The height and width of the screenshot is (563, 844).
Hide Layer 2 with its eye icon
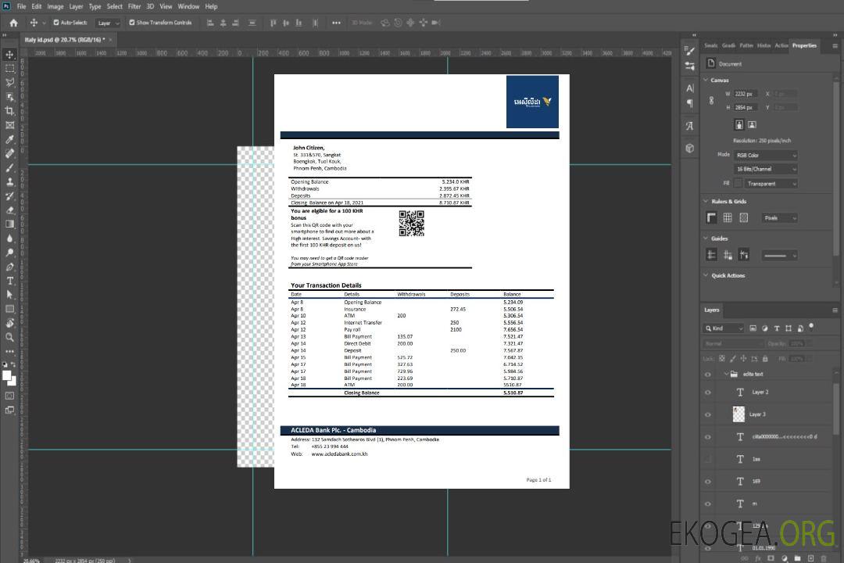click(x=708, y=393)
